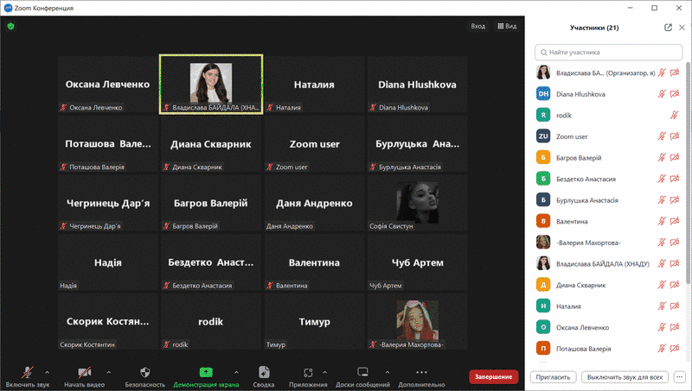Open the Вид view menu
Screen dimensions: 692x391
point(506,27)
